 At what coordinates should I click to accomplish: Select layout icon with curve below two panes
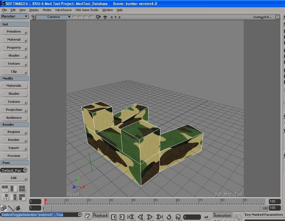point(5,189)
